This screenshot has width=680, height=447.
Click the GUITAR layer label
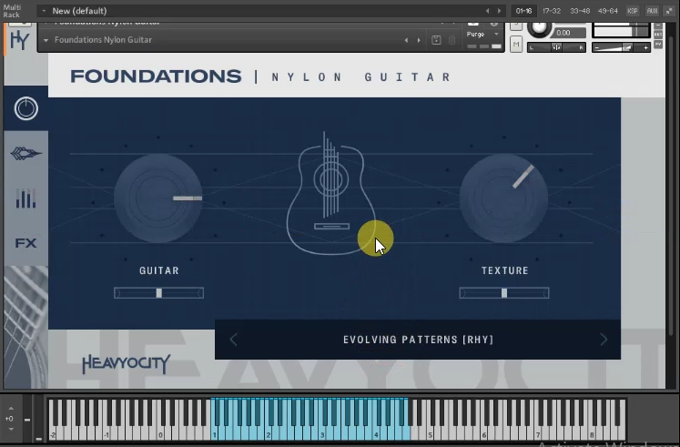[158, 270]
